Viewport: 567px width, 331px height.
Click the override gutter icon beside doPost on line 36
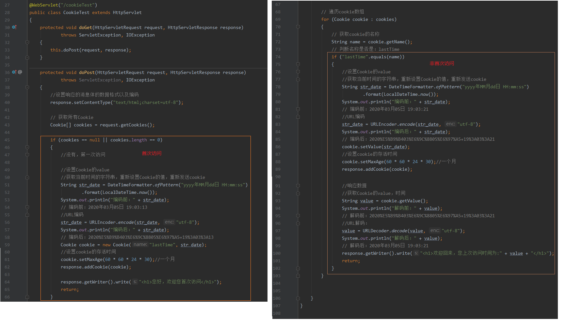pyautogui.click(x=14, y=72)
